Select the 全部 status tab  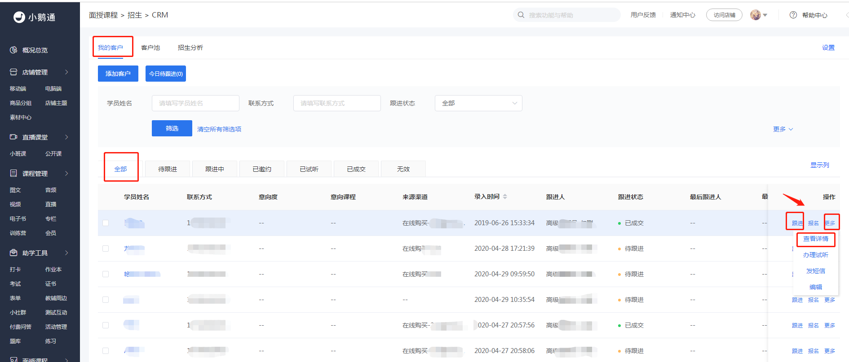(120, 169)
